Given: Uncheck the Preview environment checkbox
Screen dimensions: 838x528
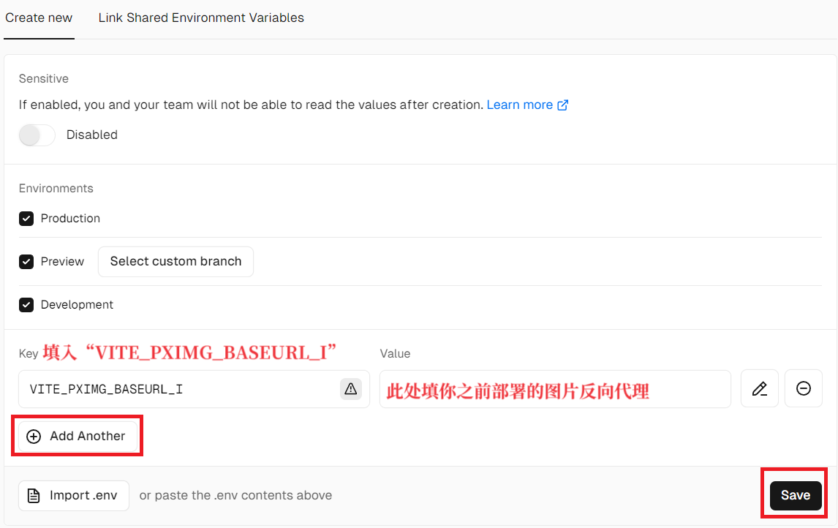Looking at the screenshot, I should [x=26, y=262].
